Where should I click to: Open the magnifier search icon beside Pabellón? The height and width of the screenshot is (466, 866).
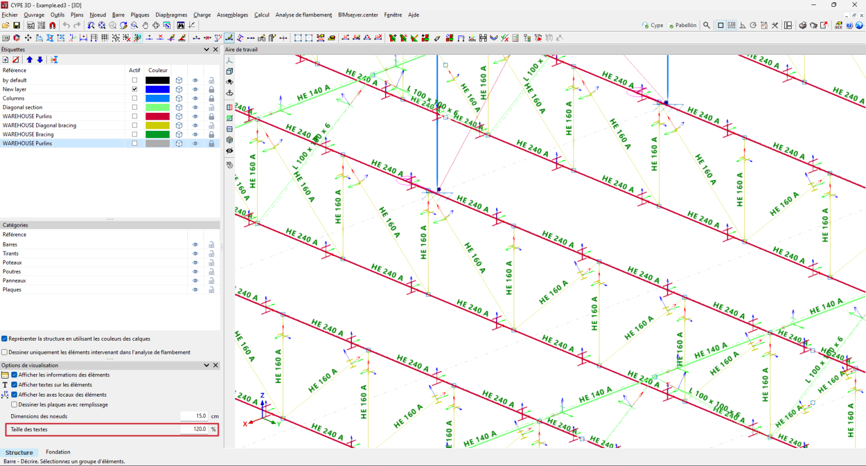pos(706,25)
